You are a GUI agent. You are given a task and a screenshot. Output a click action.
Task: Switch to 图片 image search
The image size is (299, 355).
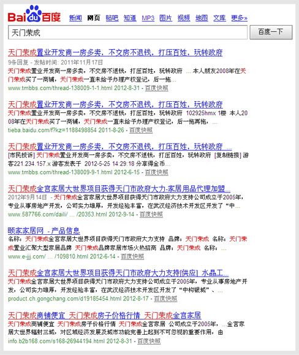(165, 18)
